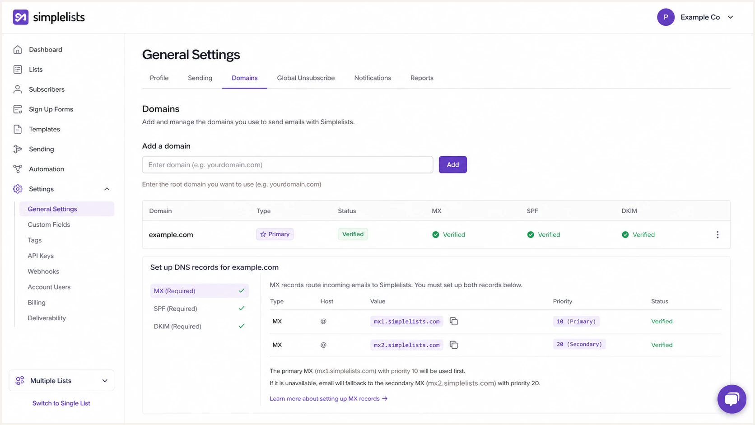
Task: Open Billing settings
Action: [37, 303]
